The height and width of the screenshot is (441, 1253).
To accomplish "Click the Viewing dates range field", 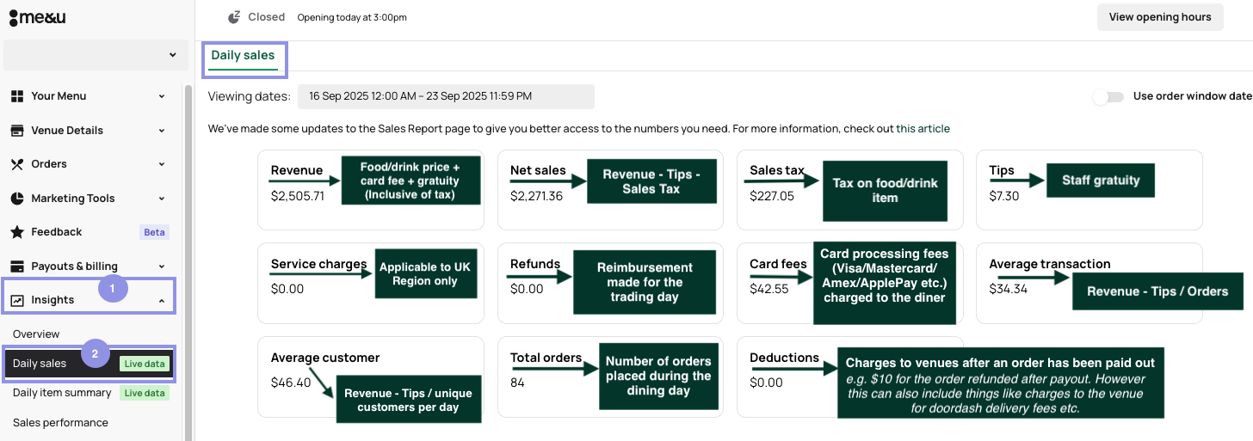I will 446,96.
